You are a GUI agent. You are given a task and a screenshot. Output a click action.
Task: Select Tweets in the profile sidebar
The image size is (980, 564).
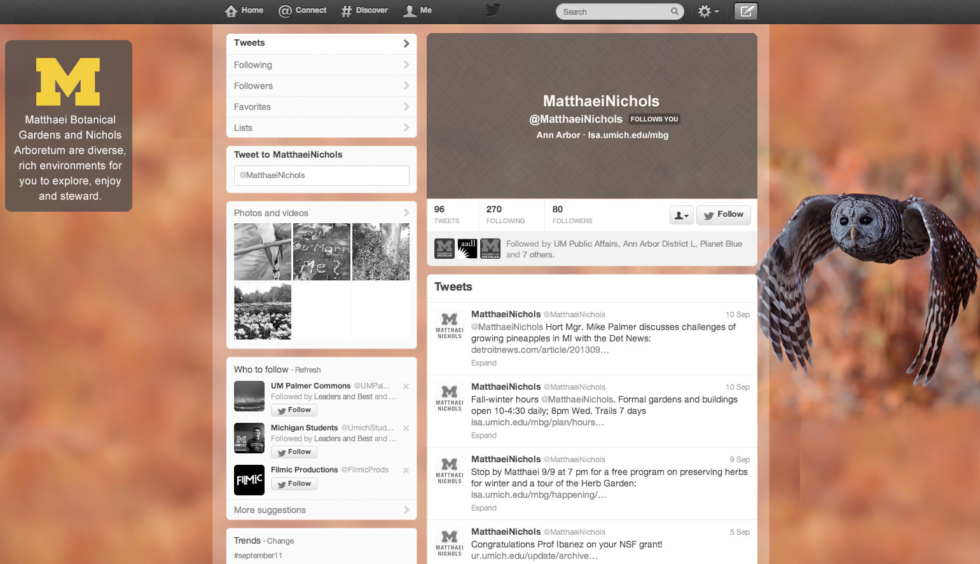[x=321, y=43]
